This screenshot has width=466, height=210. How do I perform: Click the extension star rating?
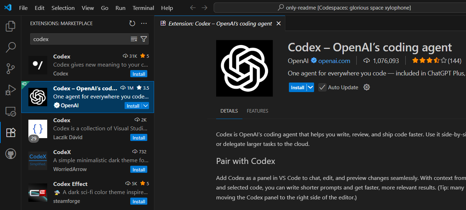point(429,61)
